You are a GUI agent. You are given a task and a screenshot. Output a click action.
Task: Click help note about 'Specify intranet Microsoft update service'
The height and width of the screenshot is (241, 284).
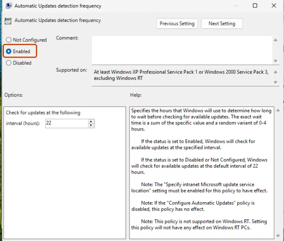pos(199,187)
